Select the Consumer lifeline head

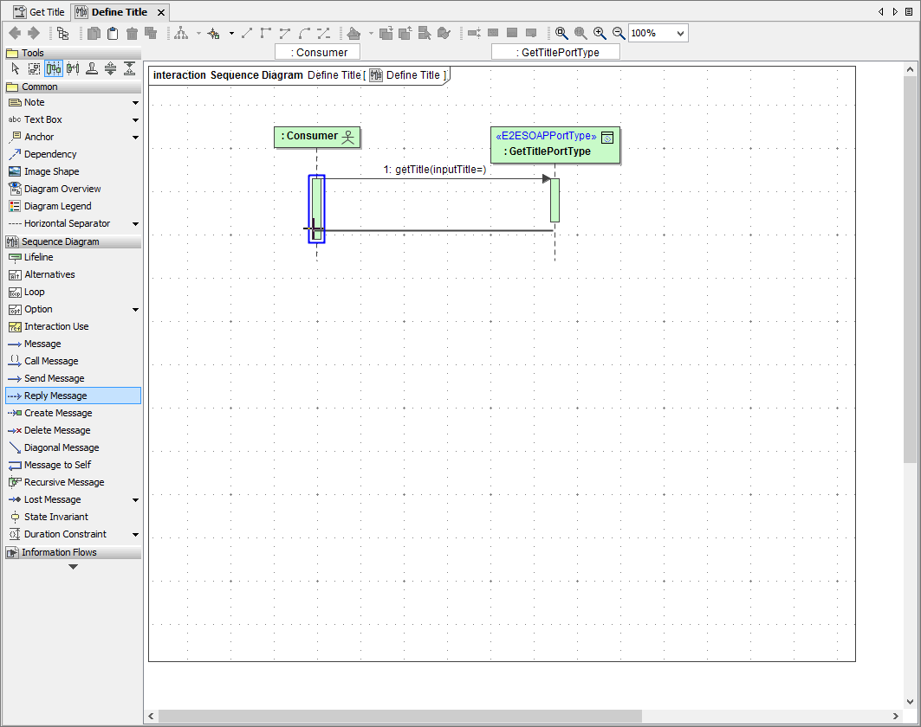[317, 137]
